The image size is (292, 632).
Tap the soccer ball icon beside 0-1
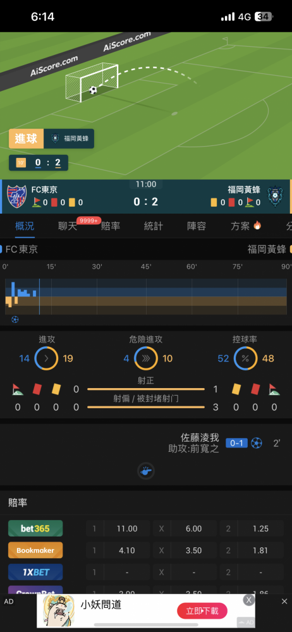[x=257, y=443]
